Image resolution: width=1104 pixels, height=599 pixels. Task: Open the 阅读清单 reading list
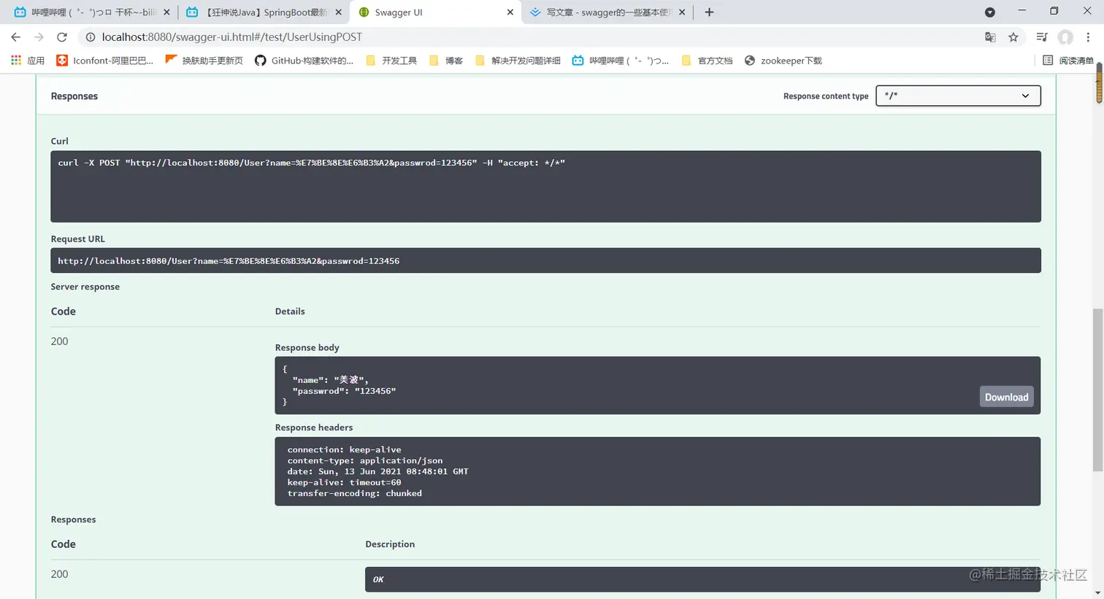(1068, 61)
